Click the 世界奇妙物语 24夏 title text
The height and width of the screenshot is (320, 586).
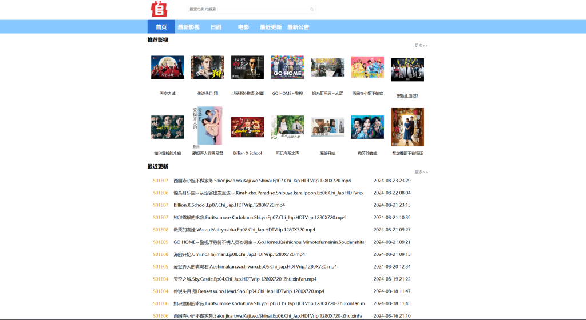(x=247, y=94)
